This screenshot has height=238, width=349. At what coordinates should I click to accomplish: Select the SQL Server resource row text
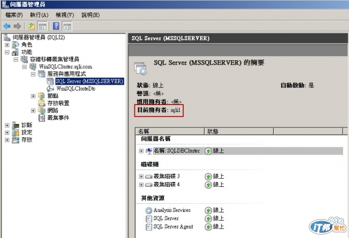click(x=166, y=218)
